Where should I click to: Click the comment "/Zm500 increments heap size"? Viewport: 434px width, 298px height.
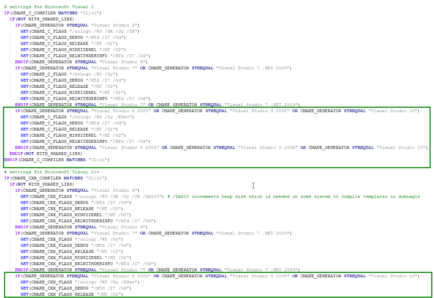(294, 196)
